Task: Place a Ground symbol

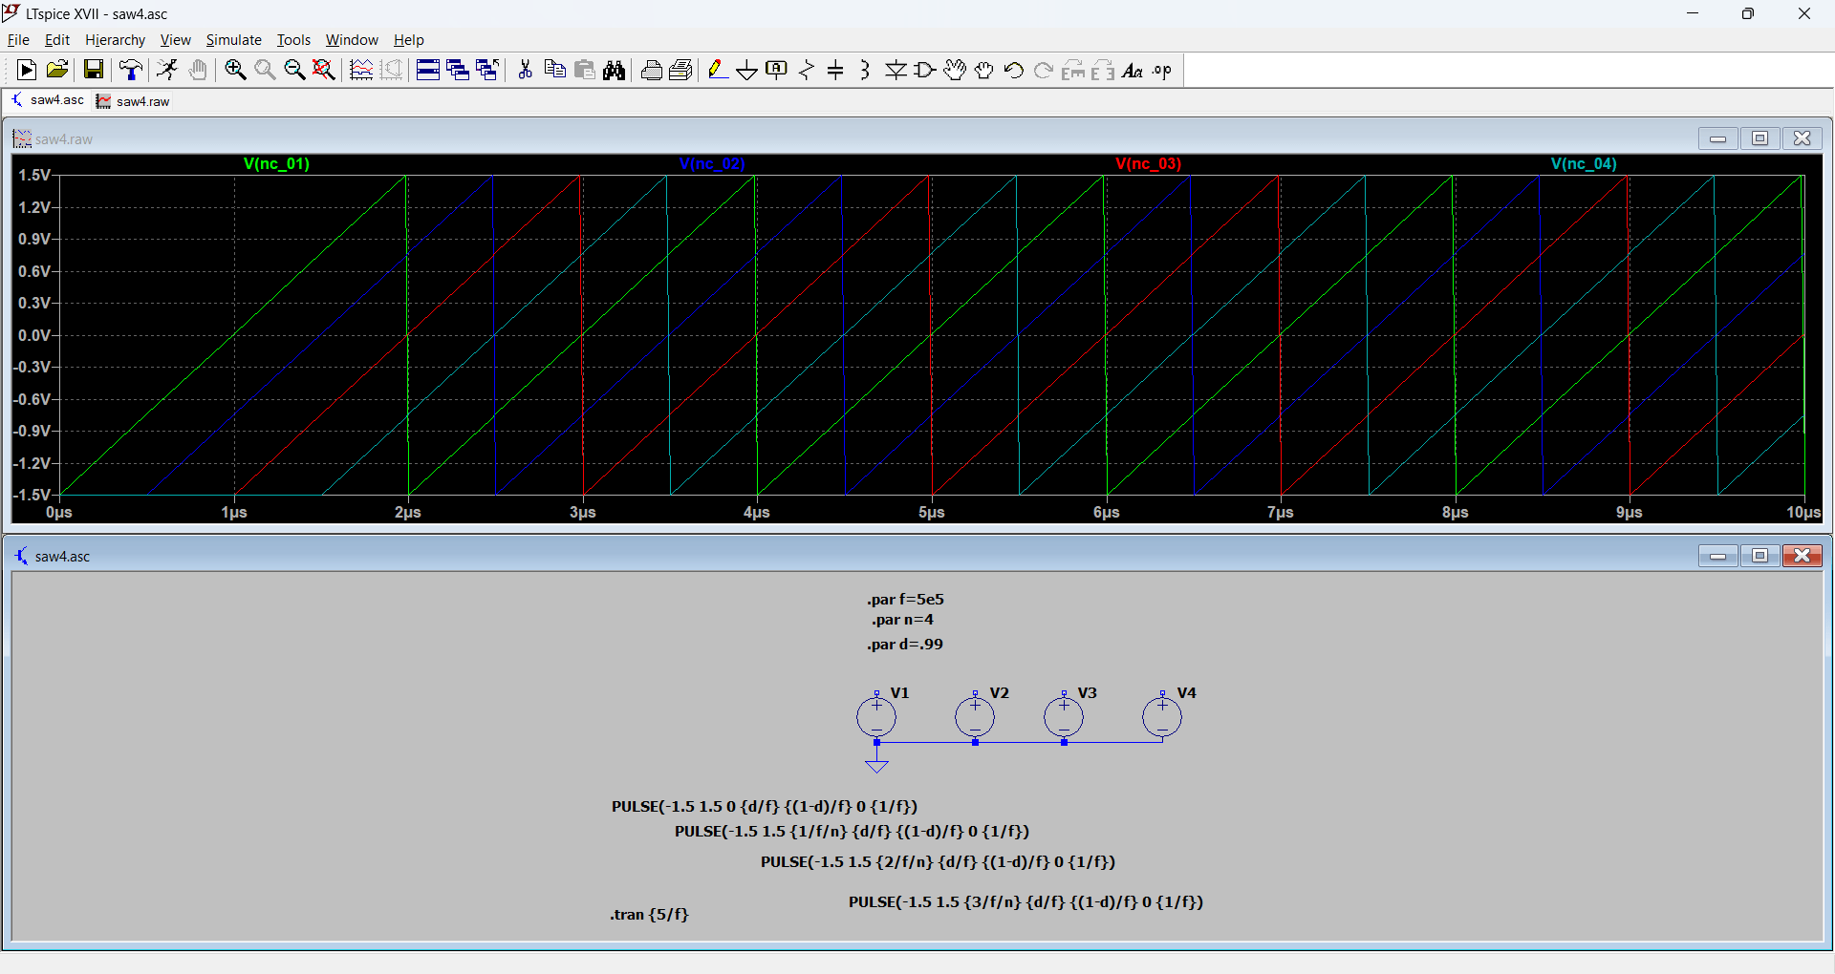Action: click(747, 70)
